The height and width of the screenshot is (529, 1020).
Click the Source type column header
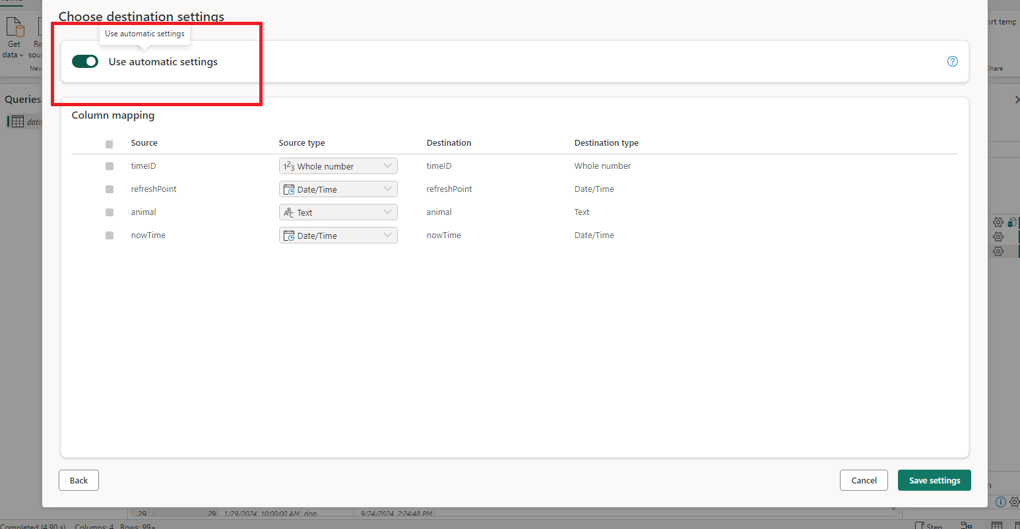(x=302, y=143)
